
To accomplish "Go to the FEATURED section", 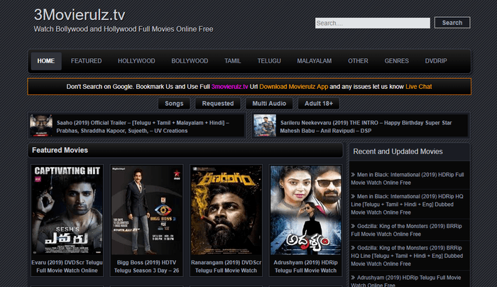I will click(86, 61).
